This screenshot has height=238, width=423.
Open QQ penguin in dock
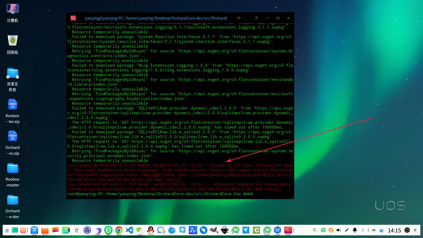pyautogui.click(x=151, y=230)
